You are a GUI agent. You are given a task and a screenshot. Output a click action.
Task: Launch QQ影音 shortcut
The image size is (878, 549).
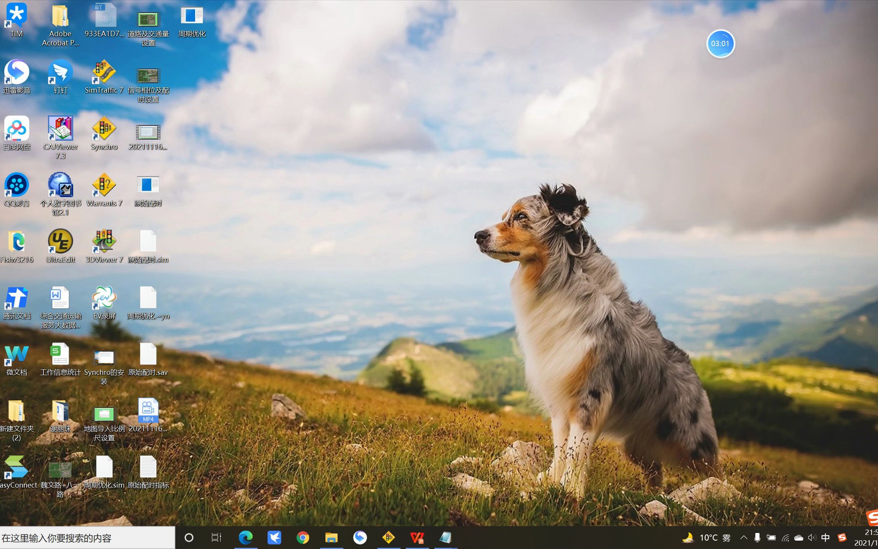(16, 189)
